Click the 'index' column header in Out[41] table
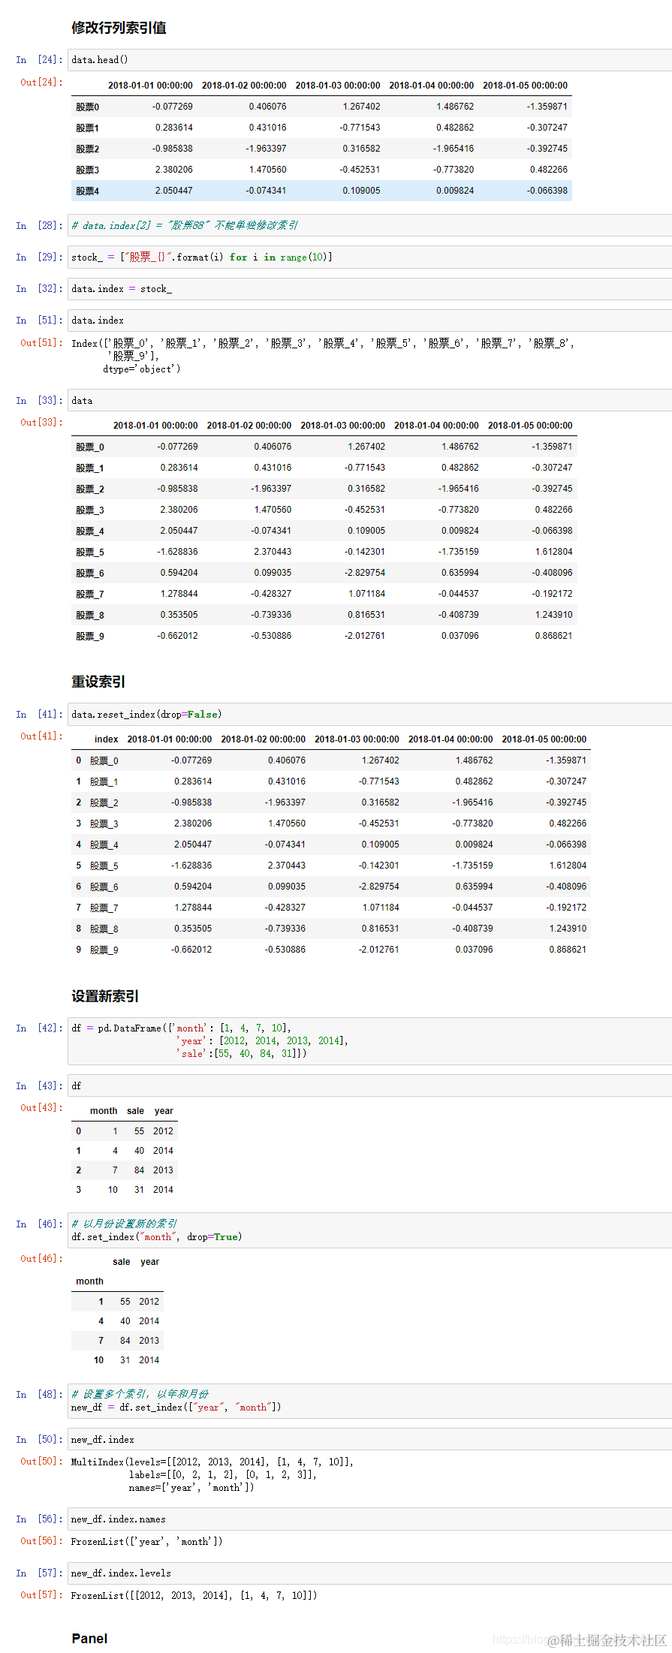This screenshot has height=1653, width=672. pyautogui.click(x=106, y=739)
